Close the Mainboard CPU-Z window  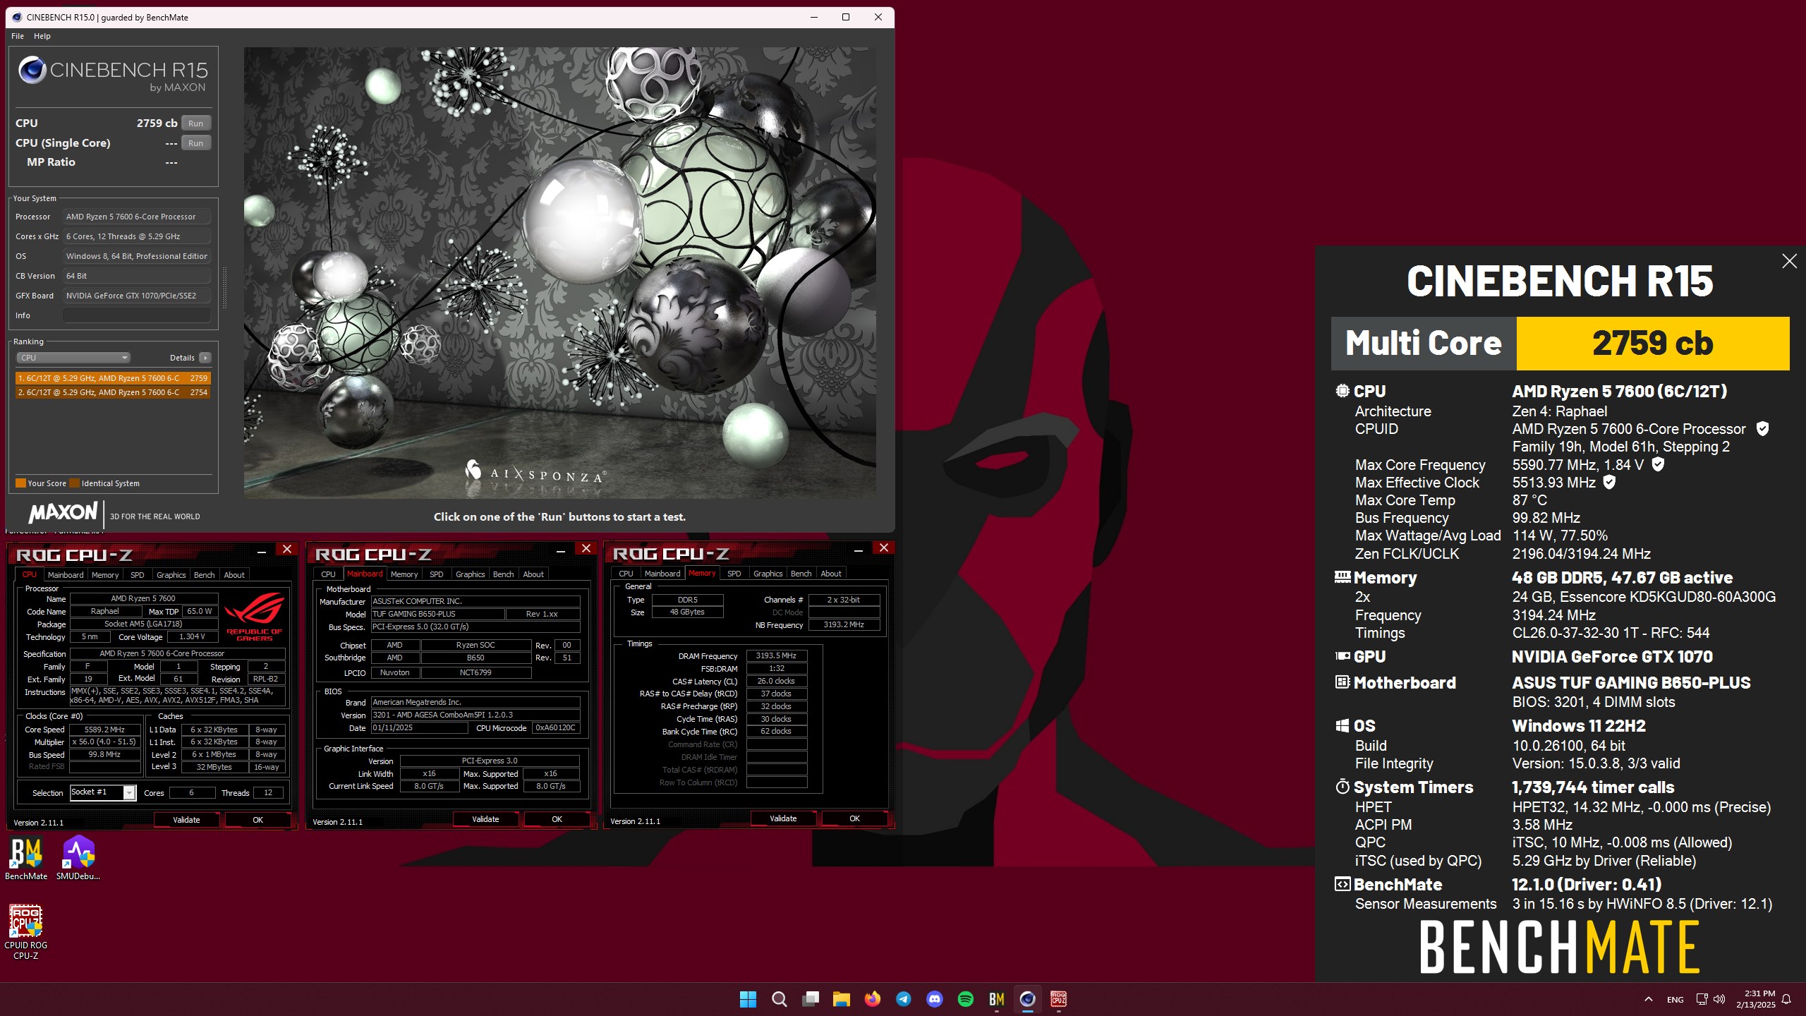(x=586, y=549)
